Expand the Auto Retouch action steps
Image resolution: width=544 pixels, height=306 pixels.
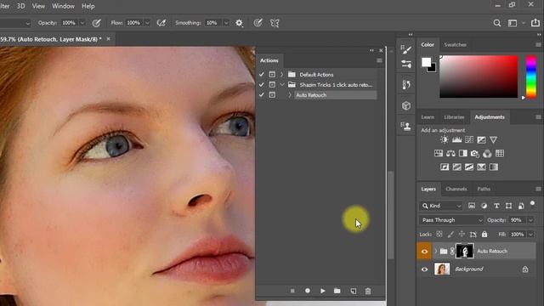pos(289,94)
